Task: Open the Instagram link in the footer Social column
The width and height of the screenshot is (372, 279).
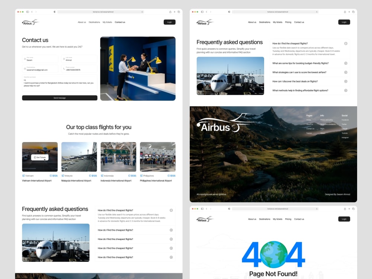Action: [x=345, y=138]
